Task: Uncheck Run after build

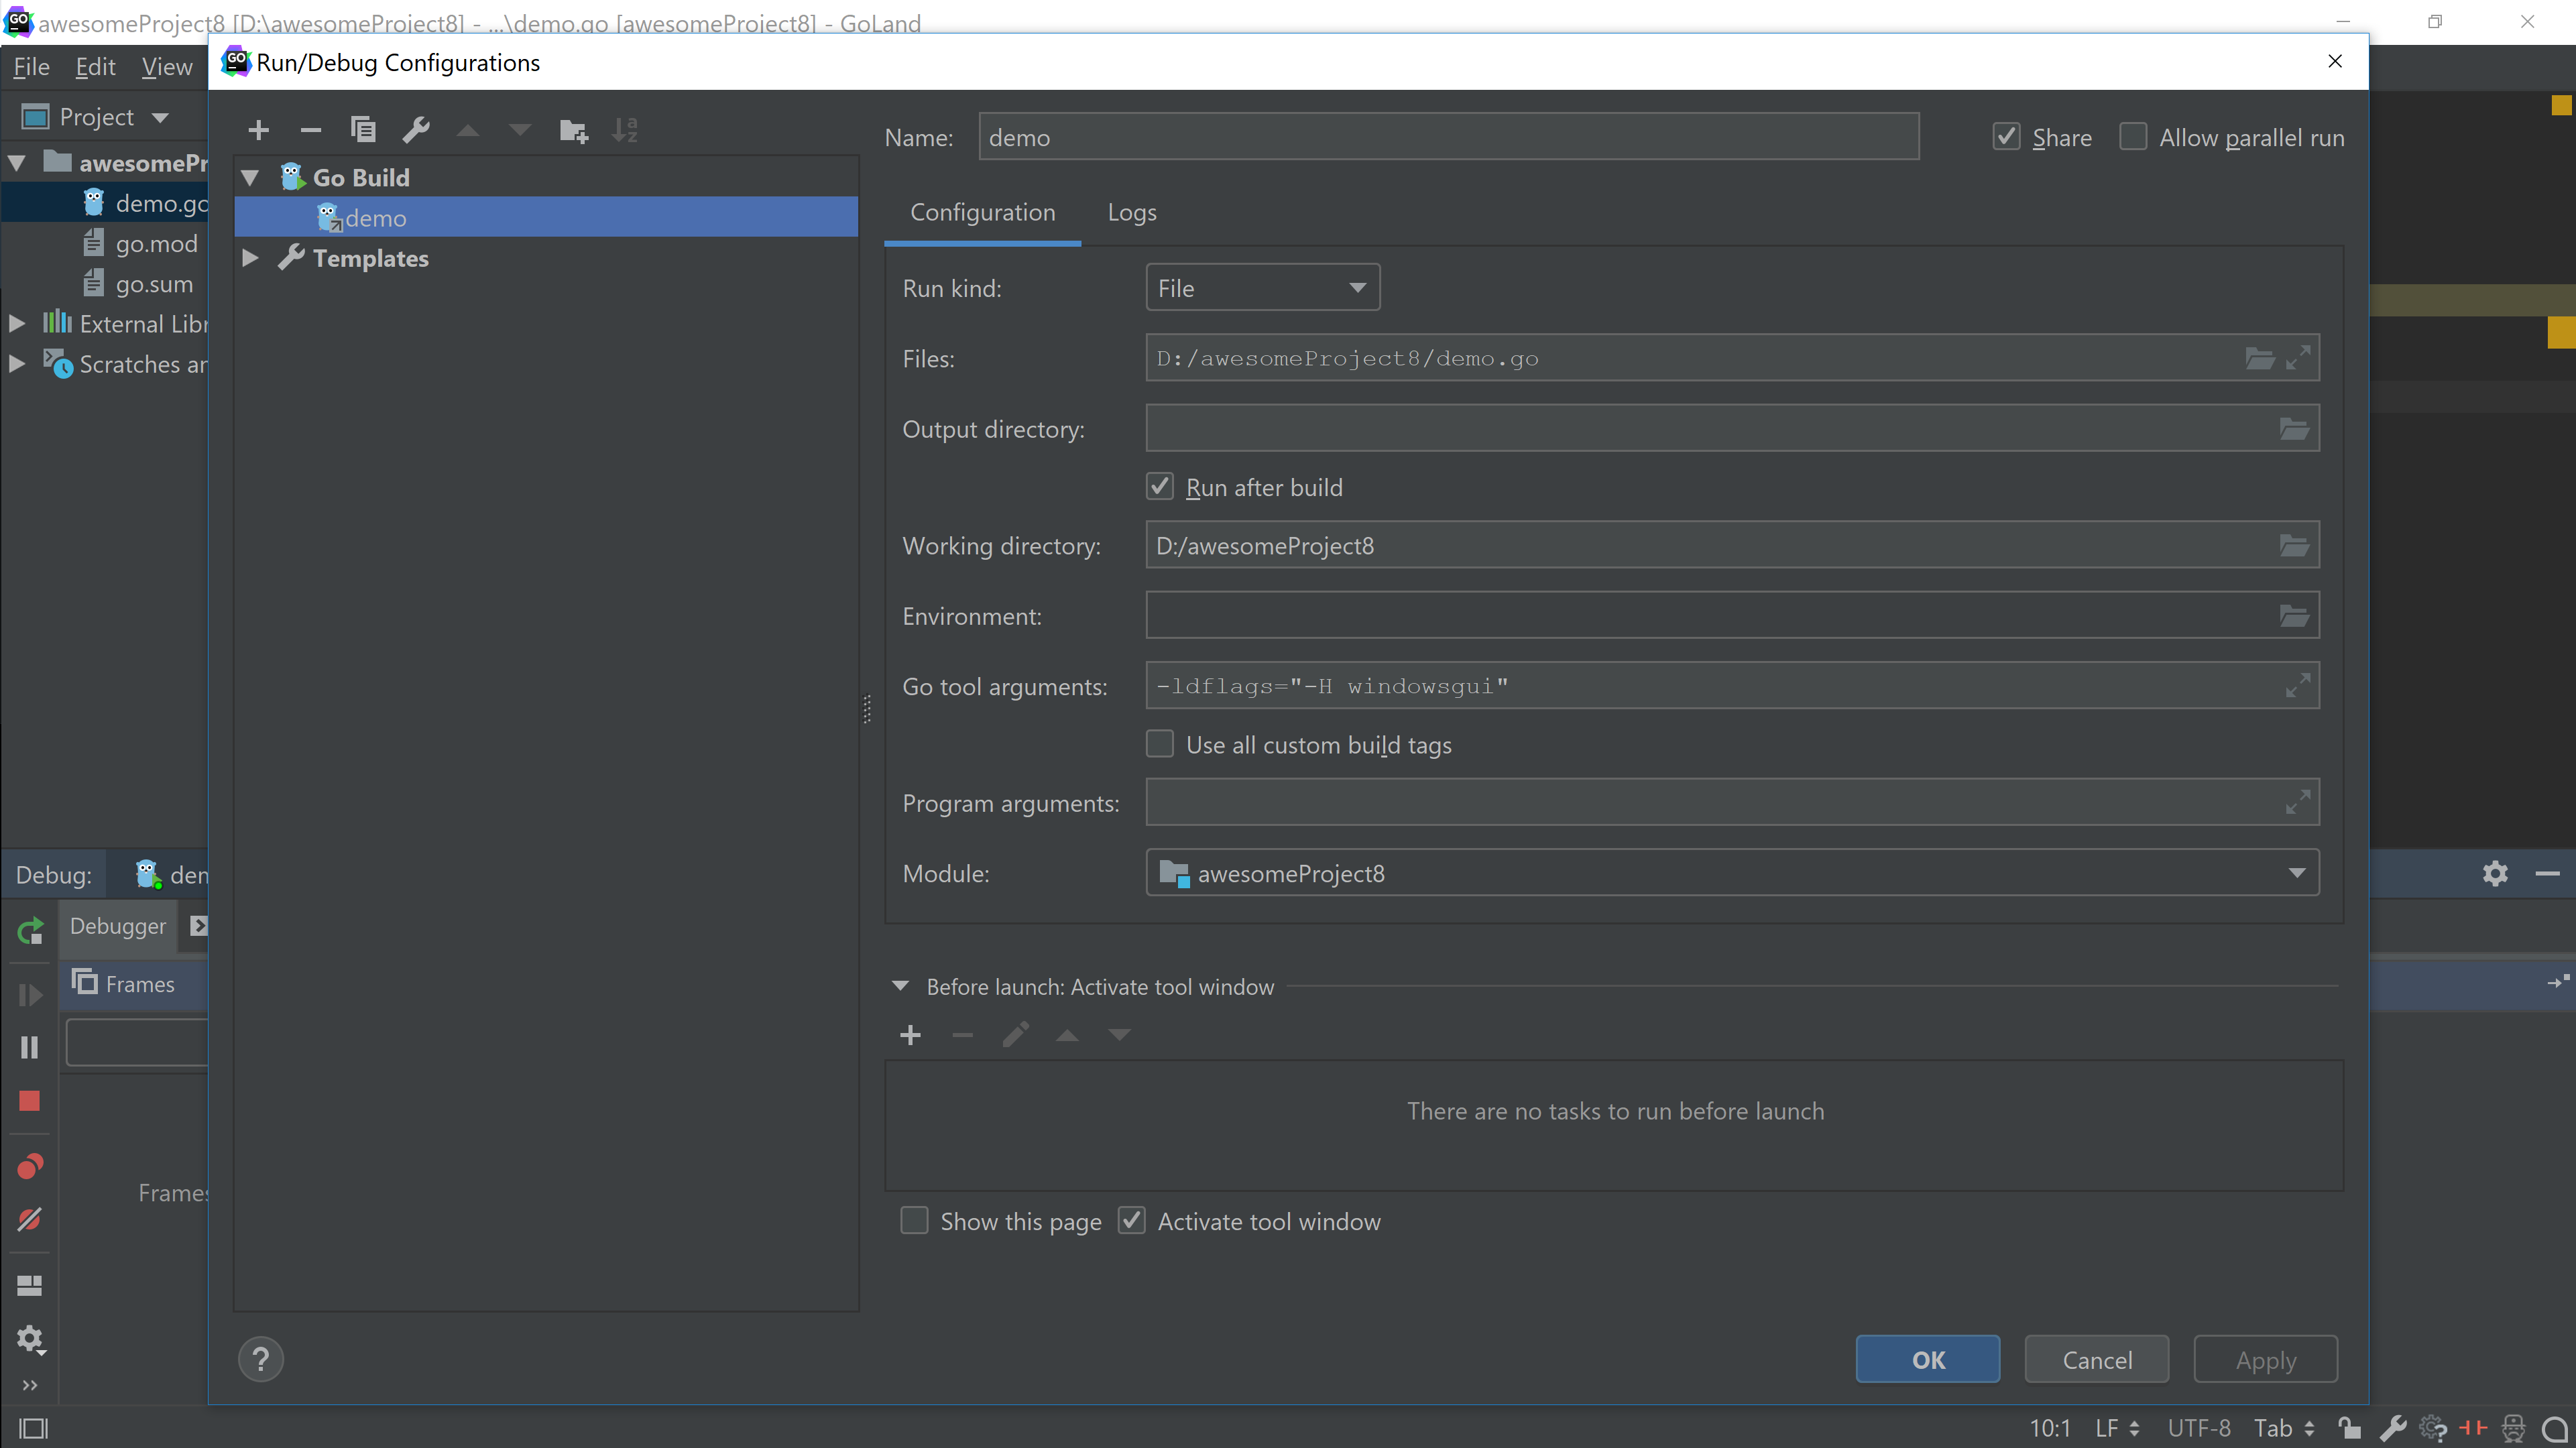Action: (1159, 486)
